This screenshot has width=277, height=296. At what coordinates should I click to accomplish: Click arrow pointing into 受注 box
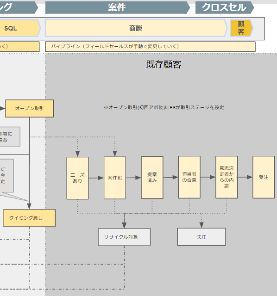coord(245,177)
